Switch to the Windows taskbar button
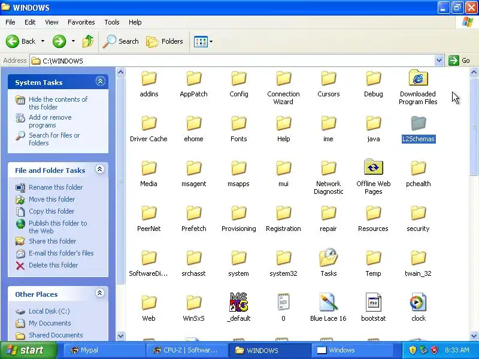Viewport: 479px width, 359px height. tap(351, 350)
